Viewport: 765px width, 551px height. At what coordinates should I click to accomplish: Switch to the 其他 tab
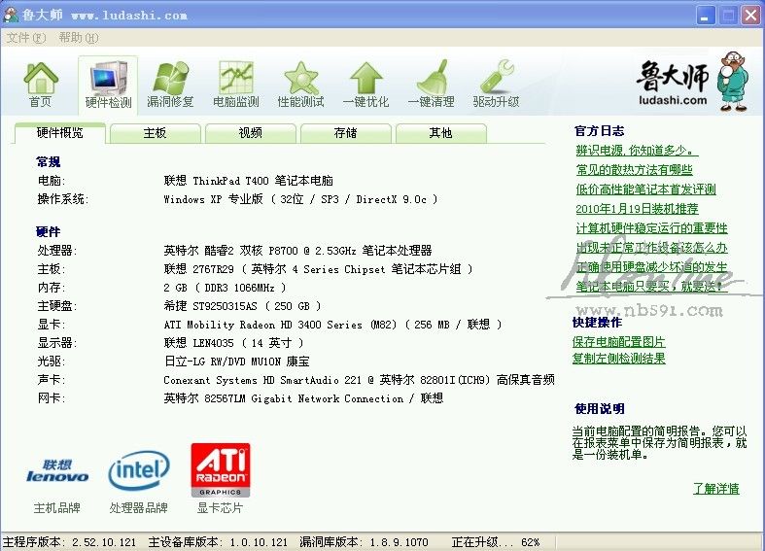[x=440, y=133]
